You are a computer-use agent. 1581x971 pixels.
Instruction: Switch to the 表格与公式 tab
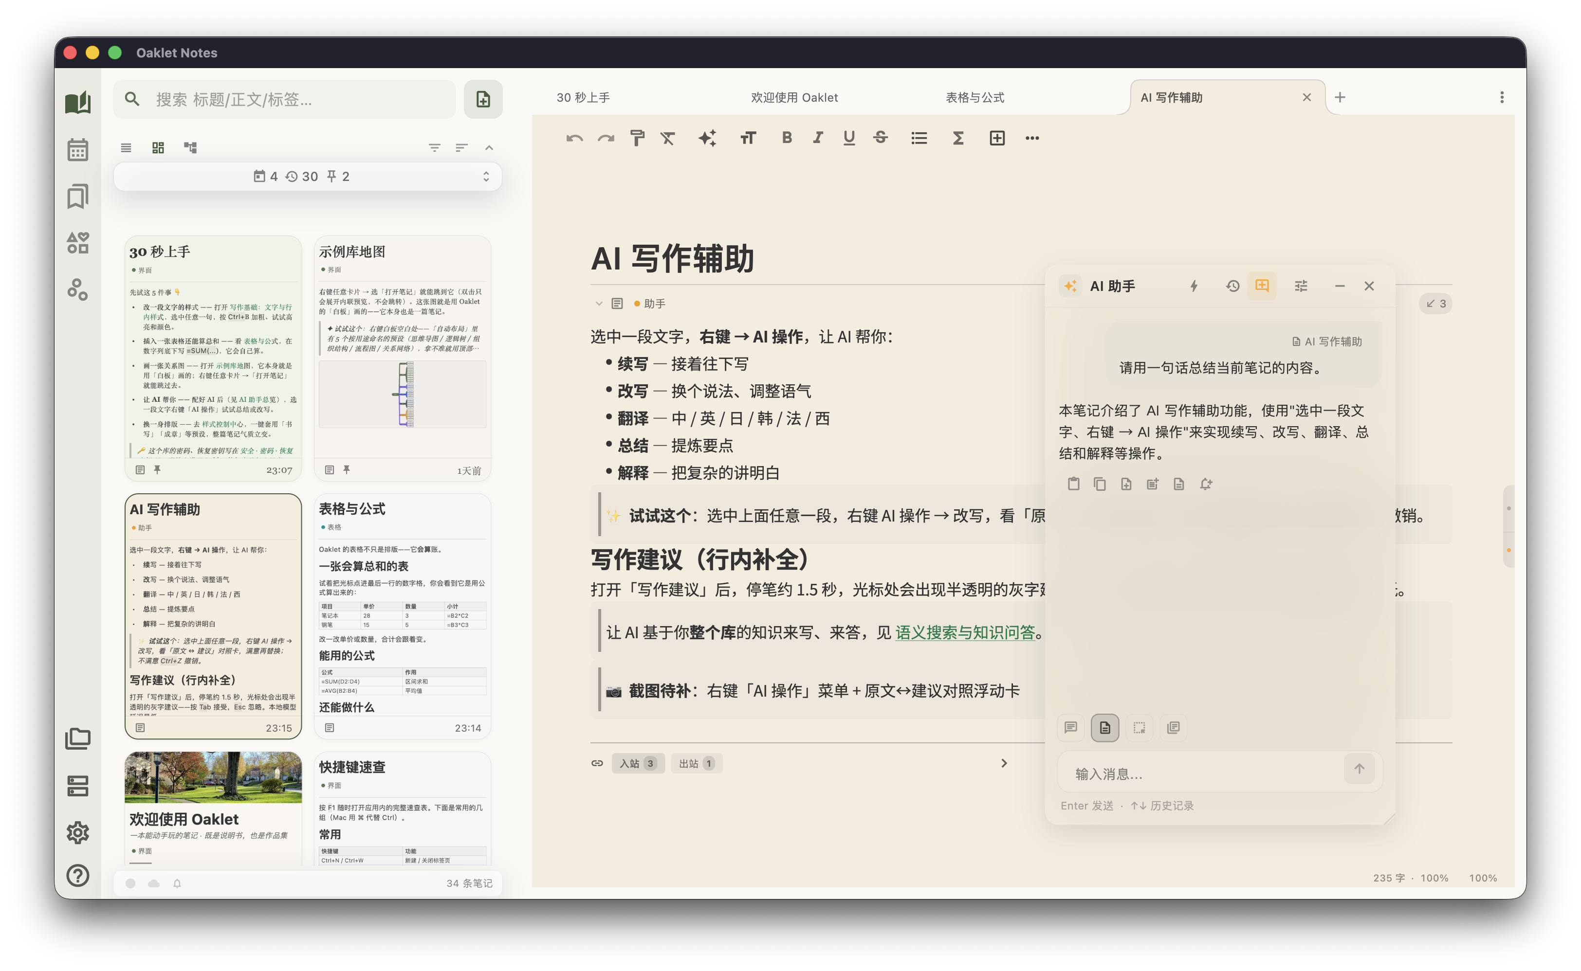point(975,98)
